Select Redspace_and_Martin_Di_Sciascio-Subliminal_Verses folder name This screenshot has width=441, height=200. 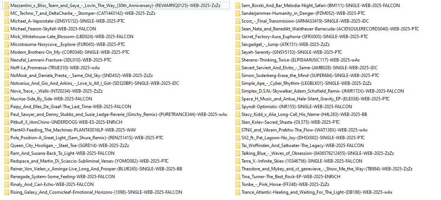(90, 161)
